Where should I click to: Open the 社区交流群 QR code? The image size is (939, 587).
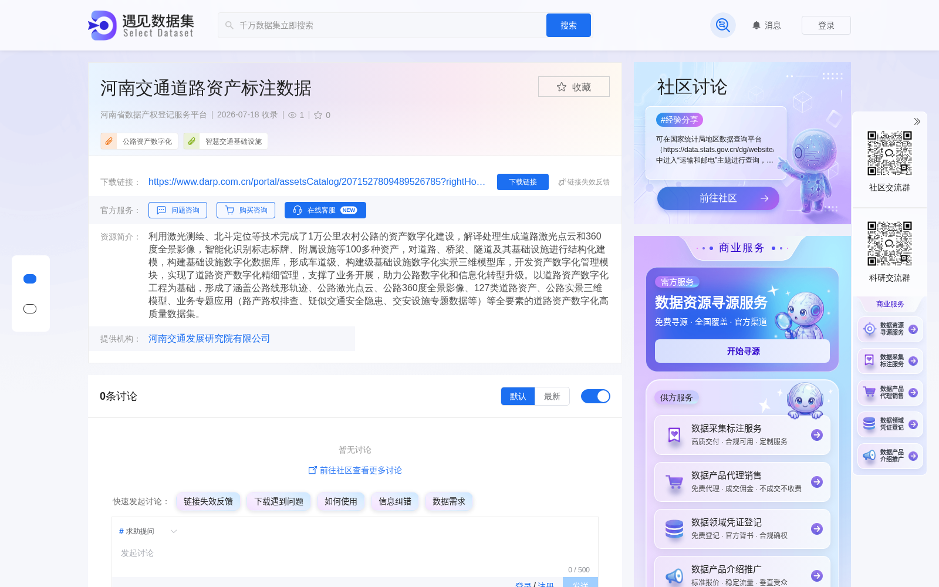point(890,153)
